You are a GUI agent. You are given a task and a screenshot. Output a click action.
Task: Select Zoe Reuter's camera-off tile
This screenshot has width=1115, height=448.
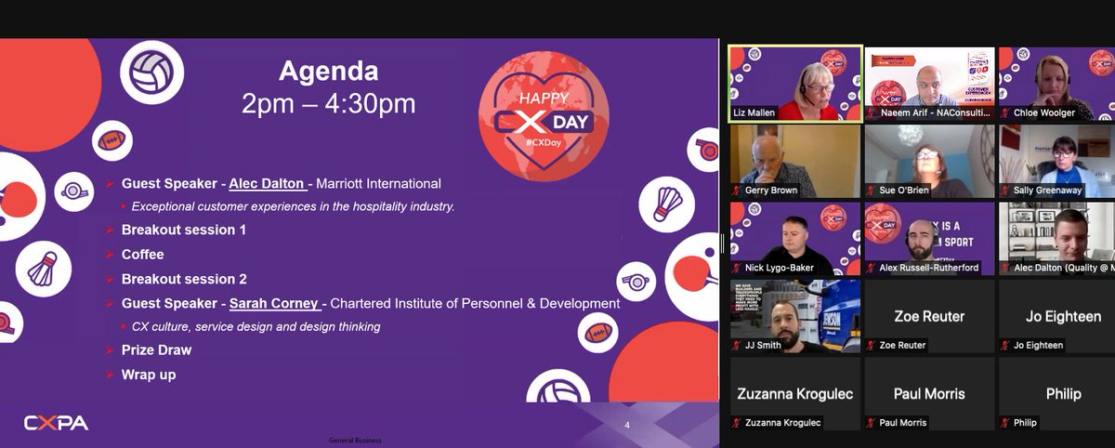929,316
